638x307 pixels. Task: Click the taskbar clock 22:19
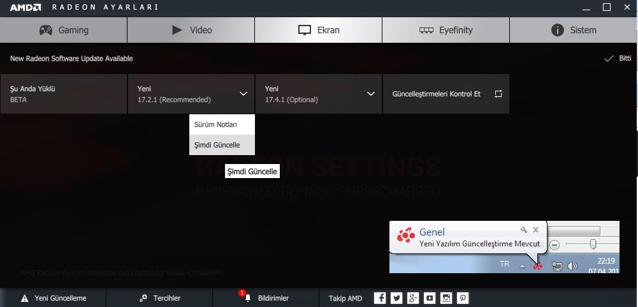tap(606, 261)
